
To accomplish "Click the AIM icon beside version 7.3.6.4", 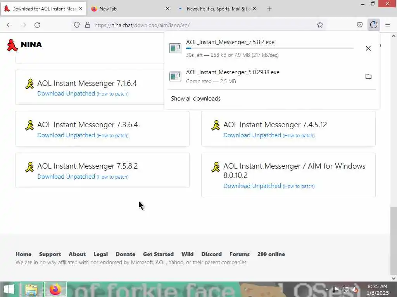I will click(x=29, y=125).
